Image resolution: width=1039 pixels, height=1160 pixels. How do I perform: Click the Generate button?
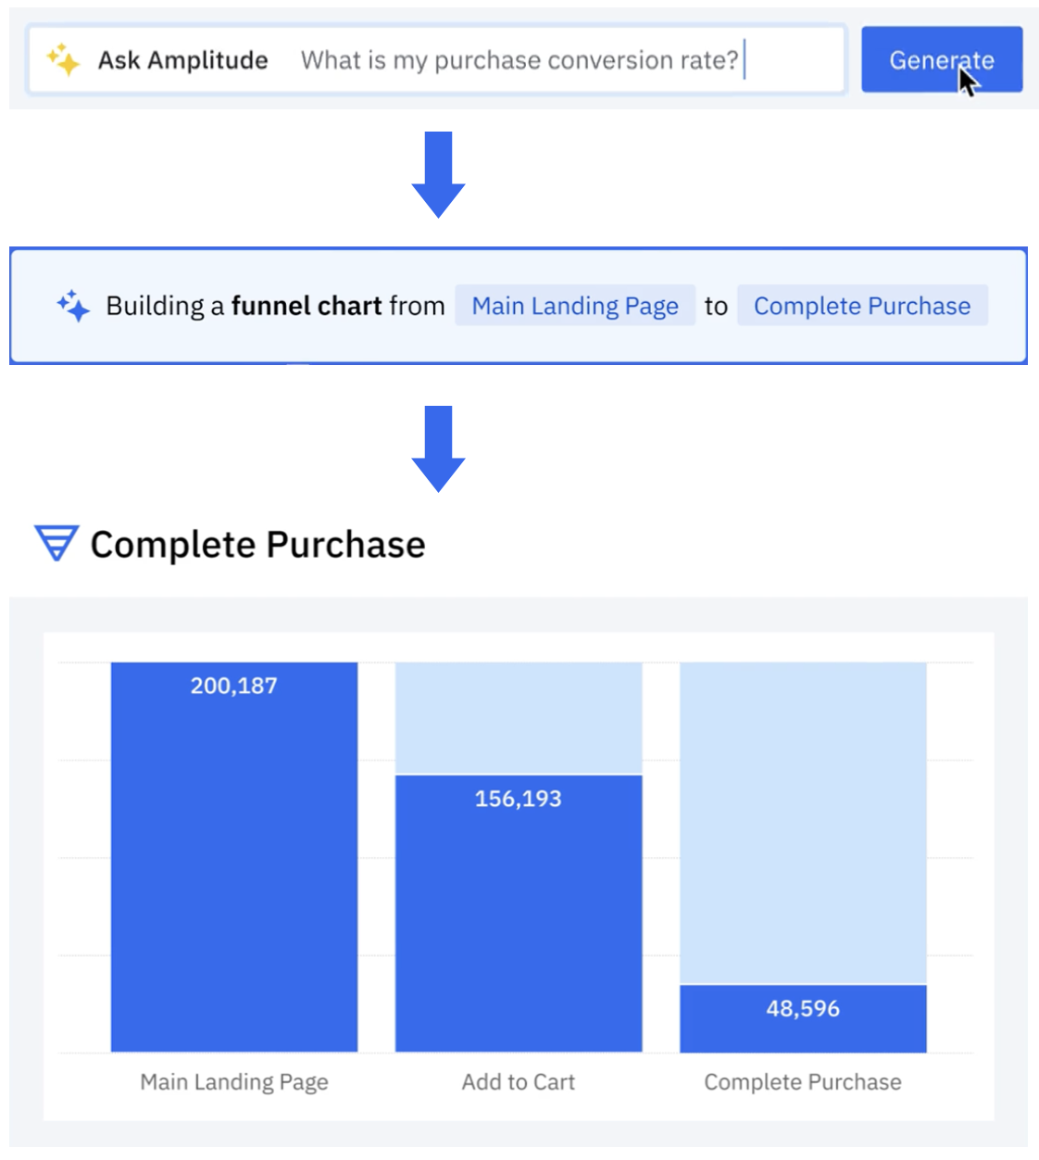click(x=941, y=60)
